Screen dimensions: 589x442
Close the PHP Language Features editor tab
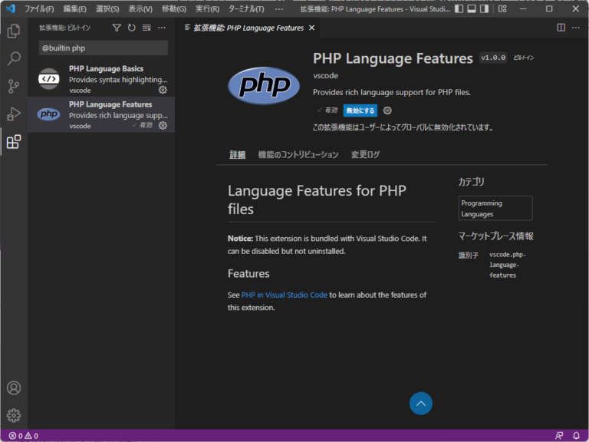[x=311, y=28]
